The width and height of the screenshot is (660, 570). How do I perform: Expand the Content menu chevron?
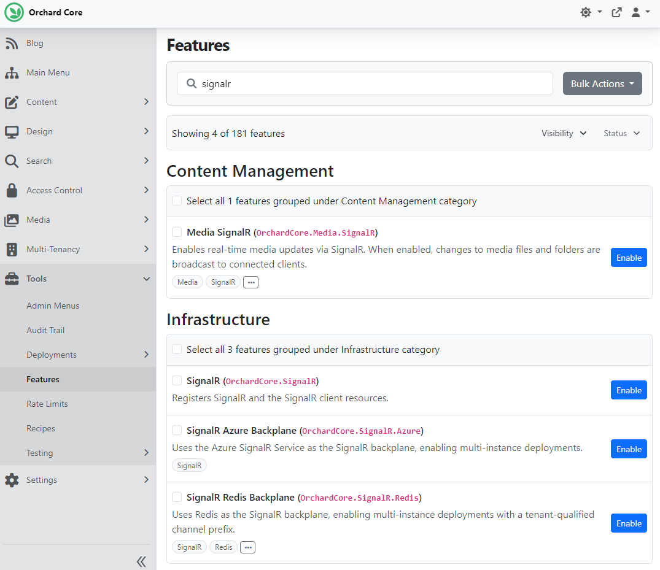(146, 102)
